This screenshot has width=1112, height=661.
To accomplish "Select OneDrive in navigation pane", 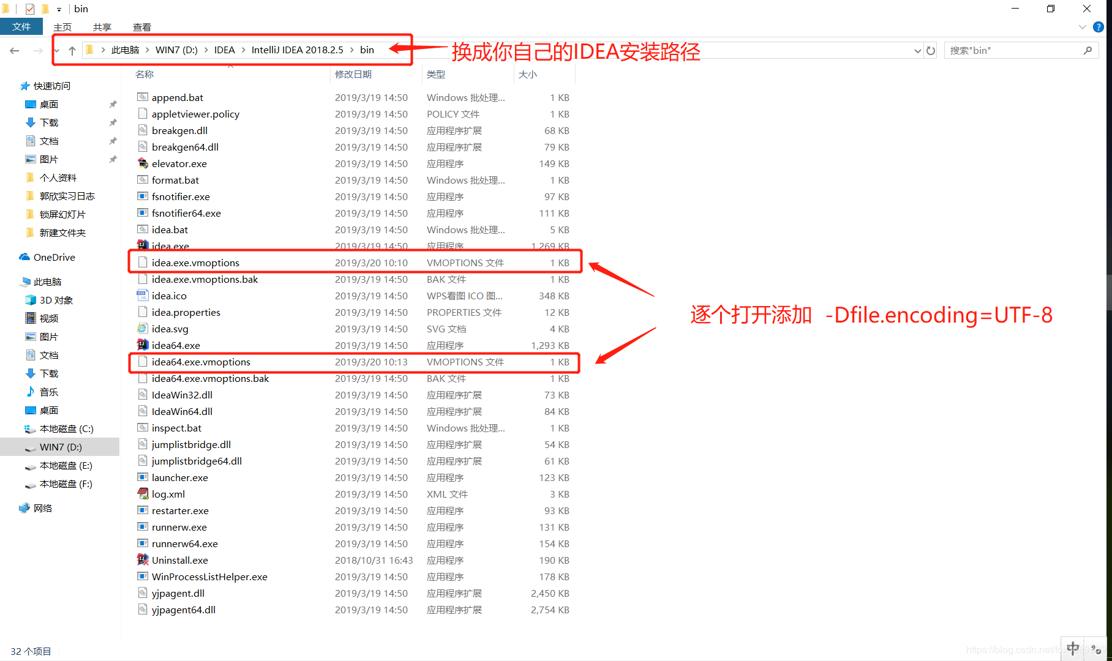I will (54, 257).
